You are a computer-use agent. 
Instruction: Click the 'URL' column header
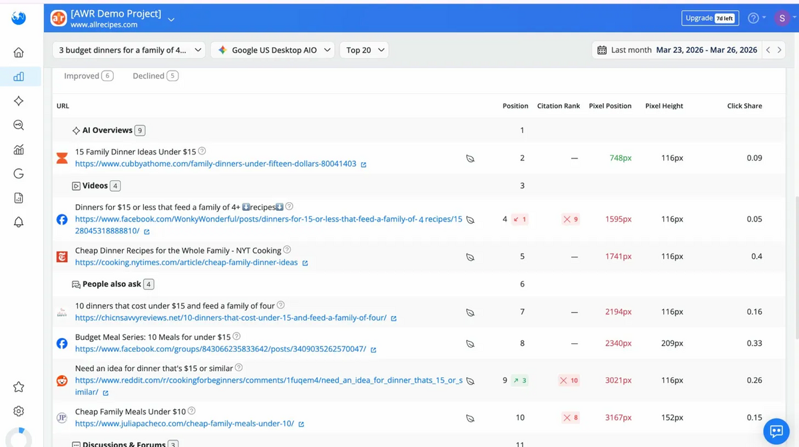click(x=63, y=106)
